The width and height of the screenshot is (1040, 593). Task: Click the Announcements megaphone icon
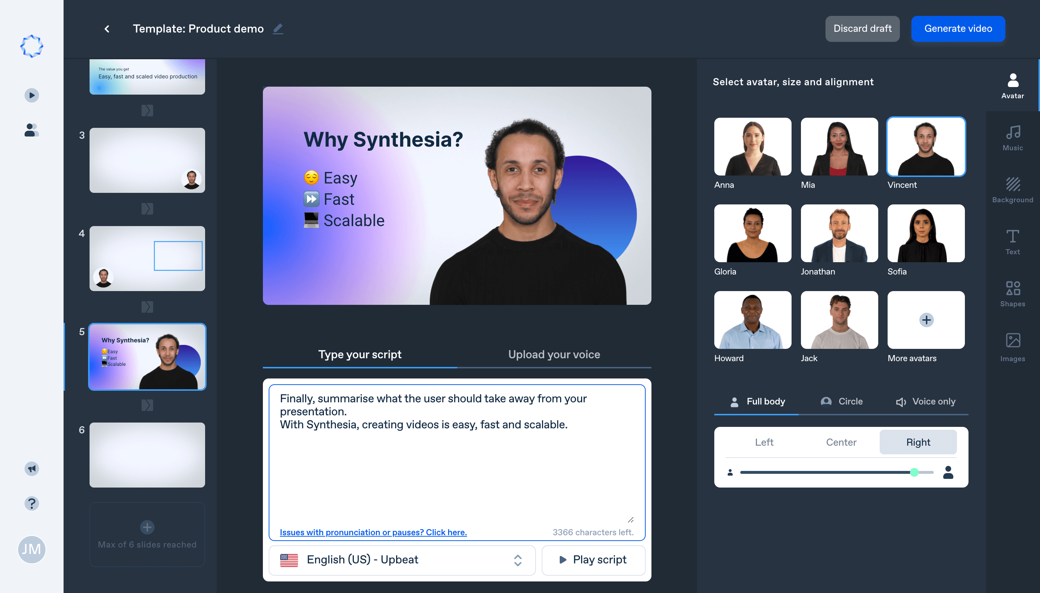[x=31, y=468]
